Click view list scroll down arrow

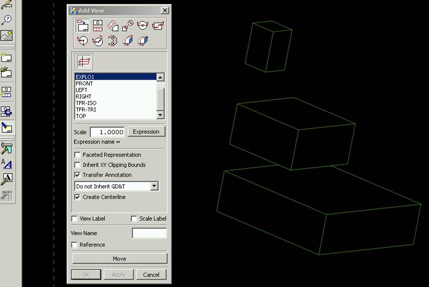tap(160, 115)
